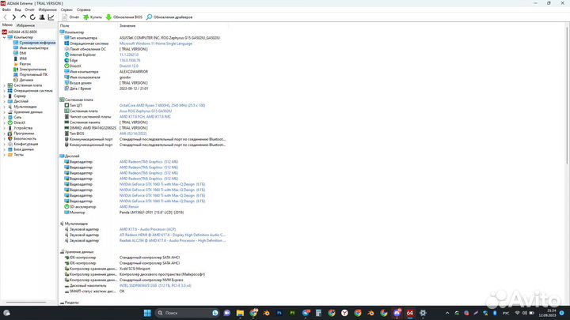Select the Тесты category in the tree

click(18, 155)
